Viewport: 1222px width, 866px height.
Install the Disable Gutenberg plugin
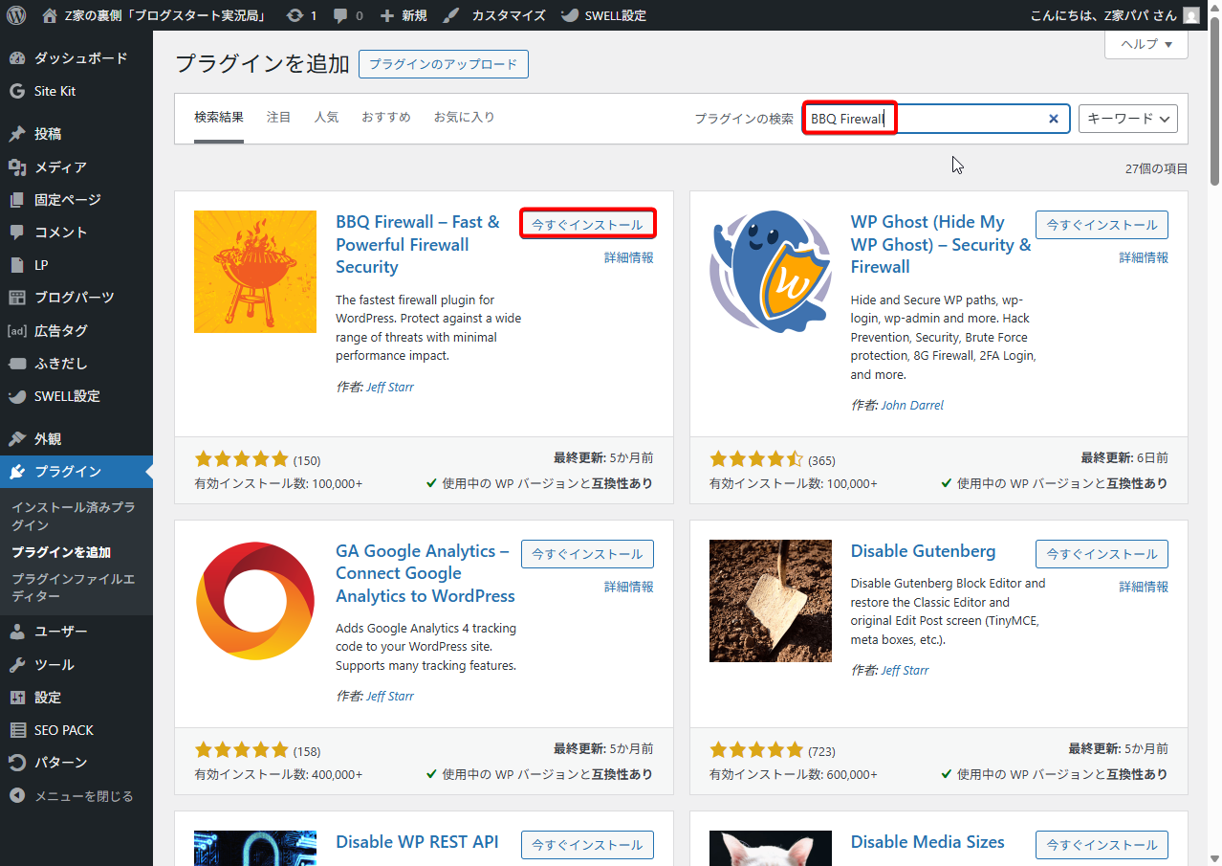(x=1102, y=554)
